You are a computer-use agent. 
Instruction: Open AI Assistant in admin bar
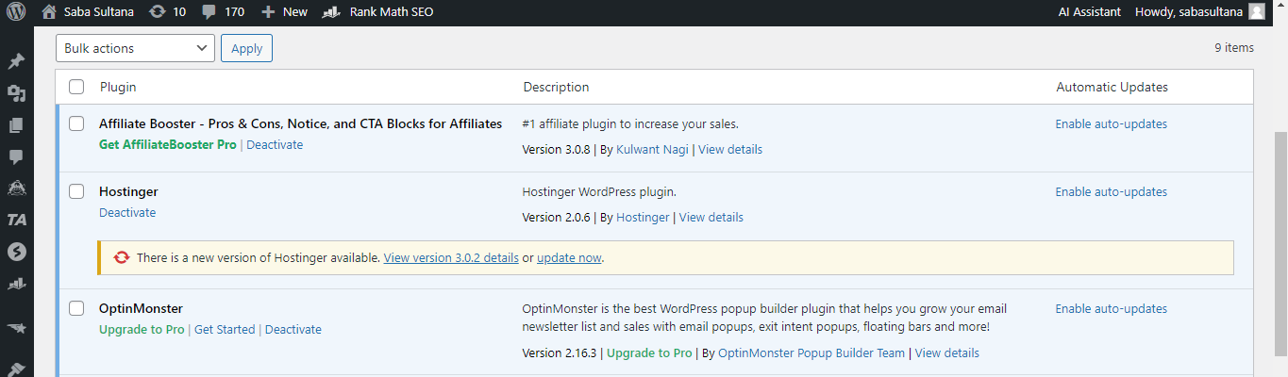point(1089,12)
